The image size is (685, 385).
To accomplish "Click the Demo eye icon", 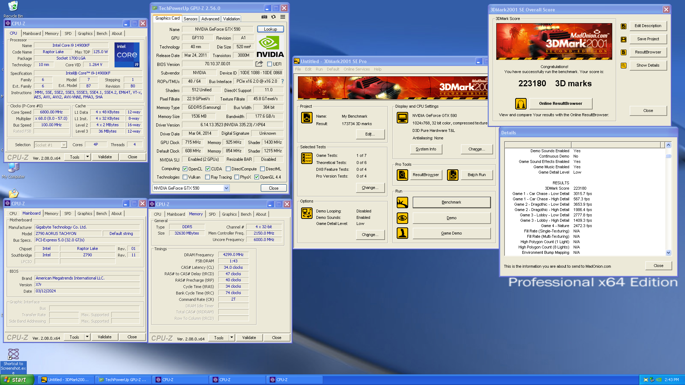I will point(402,218).
